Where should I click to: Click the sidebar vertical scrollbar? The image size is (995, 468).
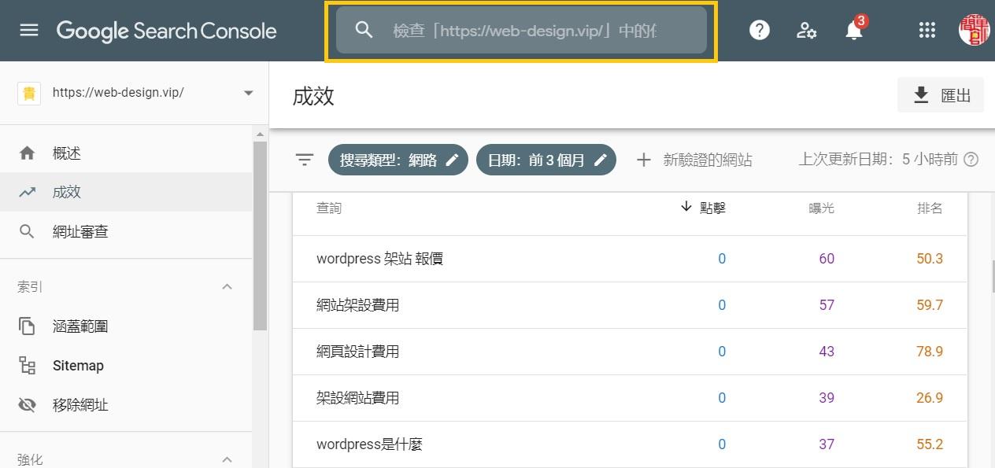pos(261,236)
